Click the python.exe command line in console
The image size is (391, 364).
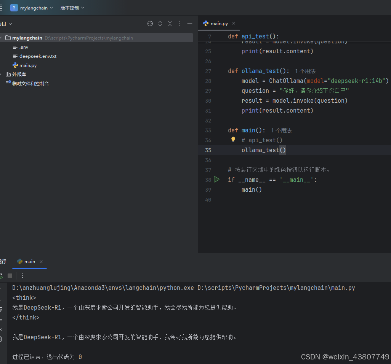tap(184, 288)
